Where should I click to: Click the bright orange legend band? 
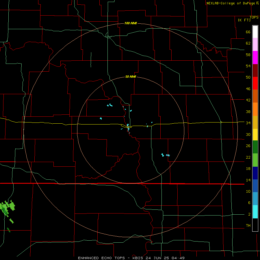click(x=255, y=109)
